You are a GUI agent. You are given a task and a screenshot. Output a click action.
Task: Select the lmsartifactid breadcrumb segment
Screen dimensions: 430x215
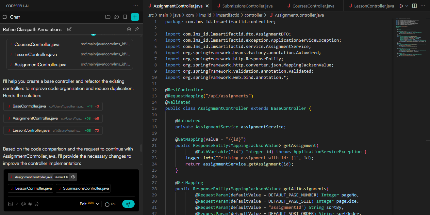tap(227, 15)
